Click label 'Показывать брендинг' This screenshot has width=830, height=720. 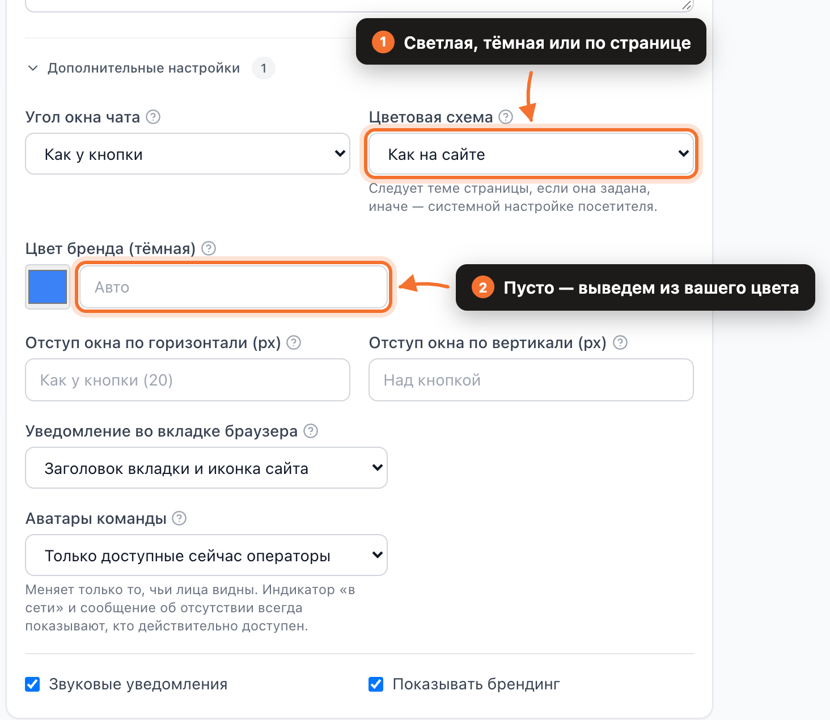476,684
